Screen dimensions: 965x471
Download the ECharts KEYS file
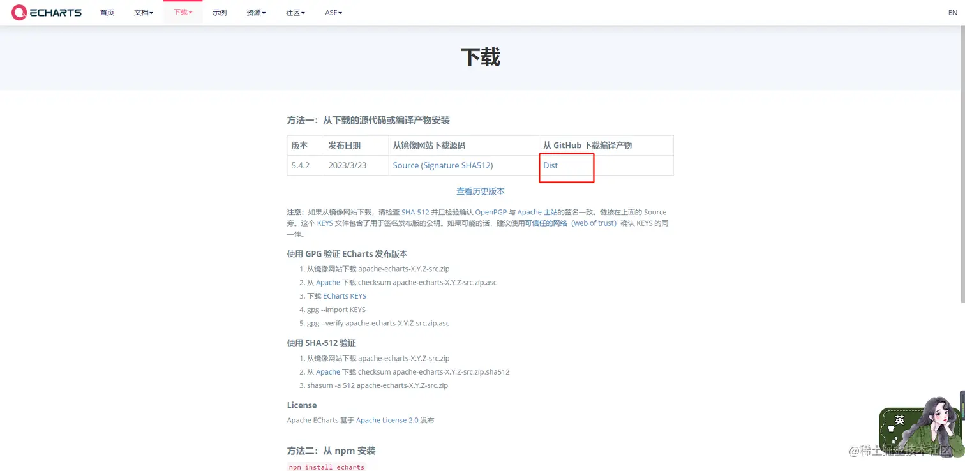pyautogui.click(x=344, y=295)
